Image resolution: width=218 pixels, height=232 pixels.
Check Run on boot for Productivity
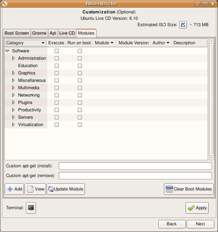point(80,110)
